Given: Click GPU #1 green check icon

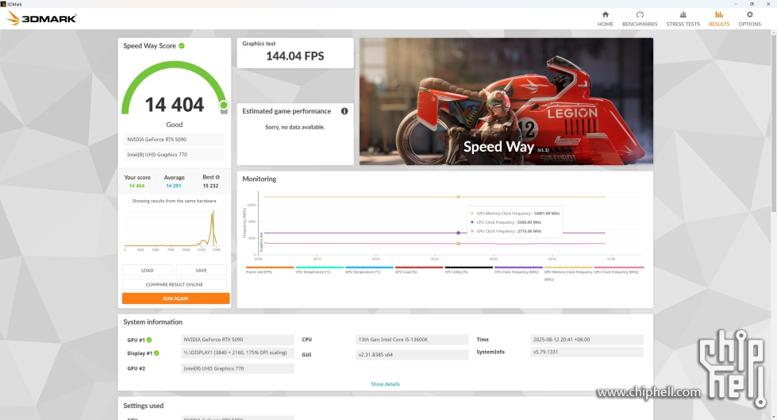Looking at the screenshot, I should point(149,340).
